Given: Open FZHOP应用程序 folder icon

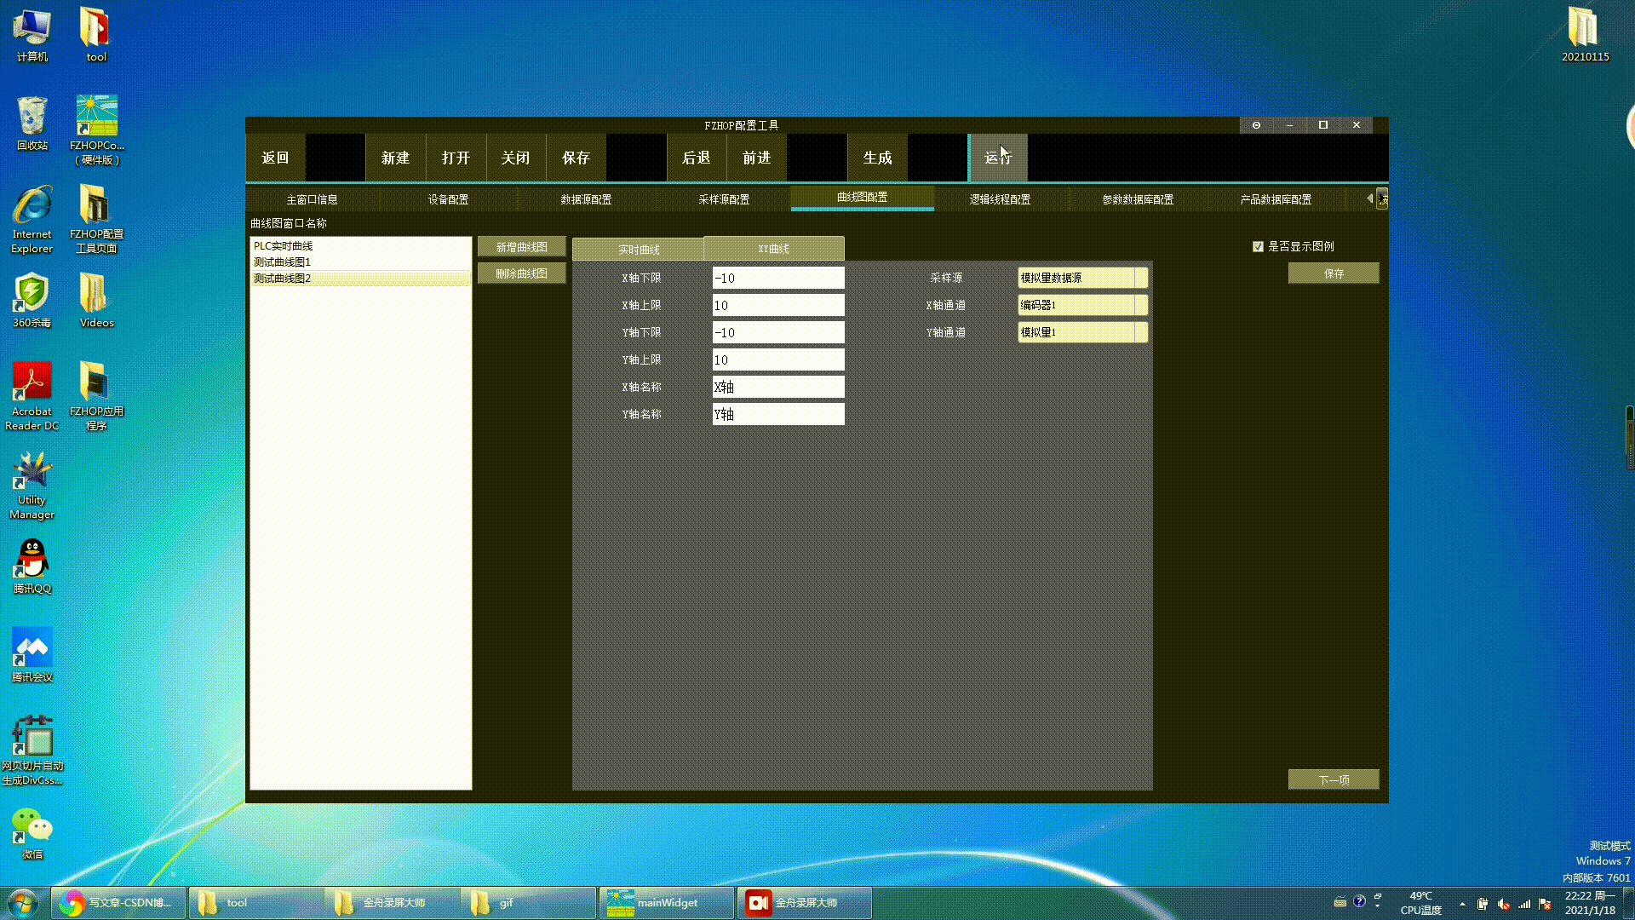Looking at the screenshot, I should 96,396.
